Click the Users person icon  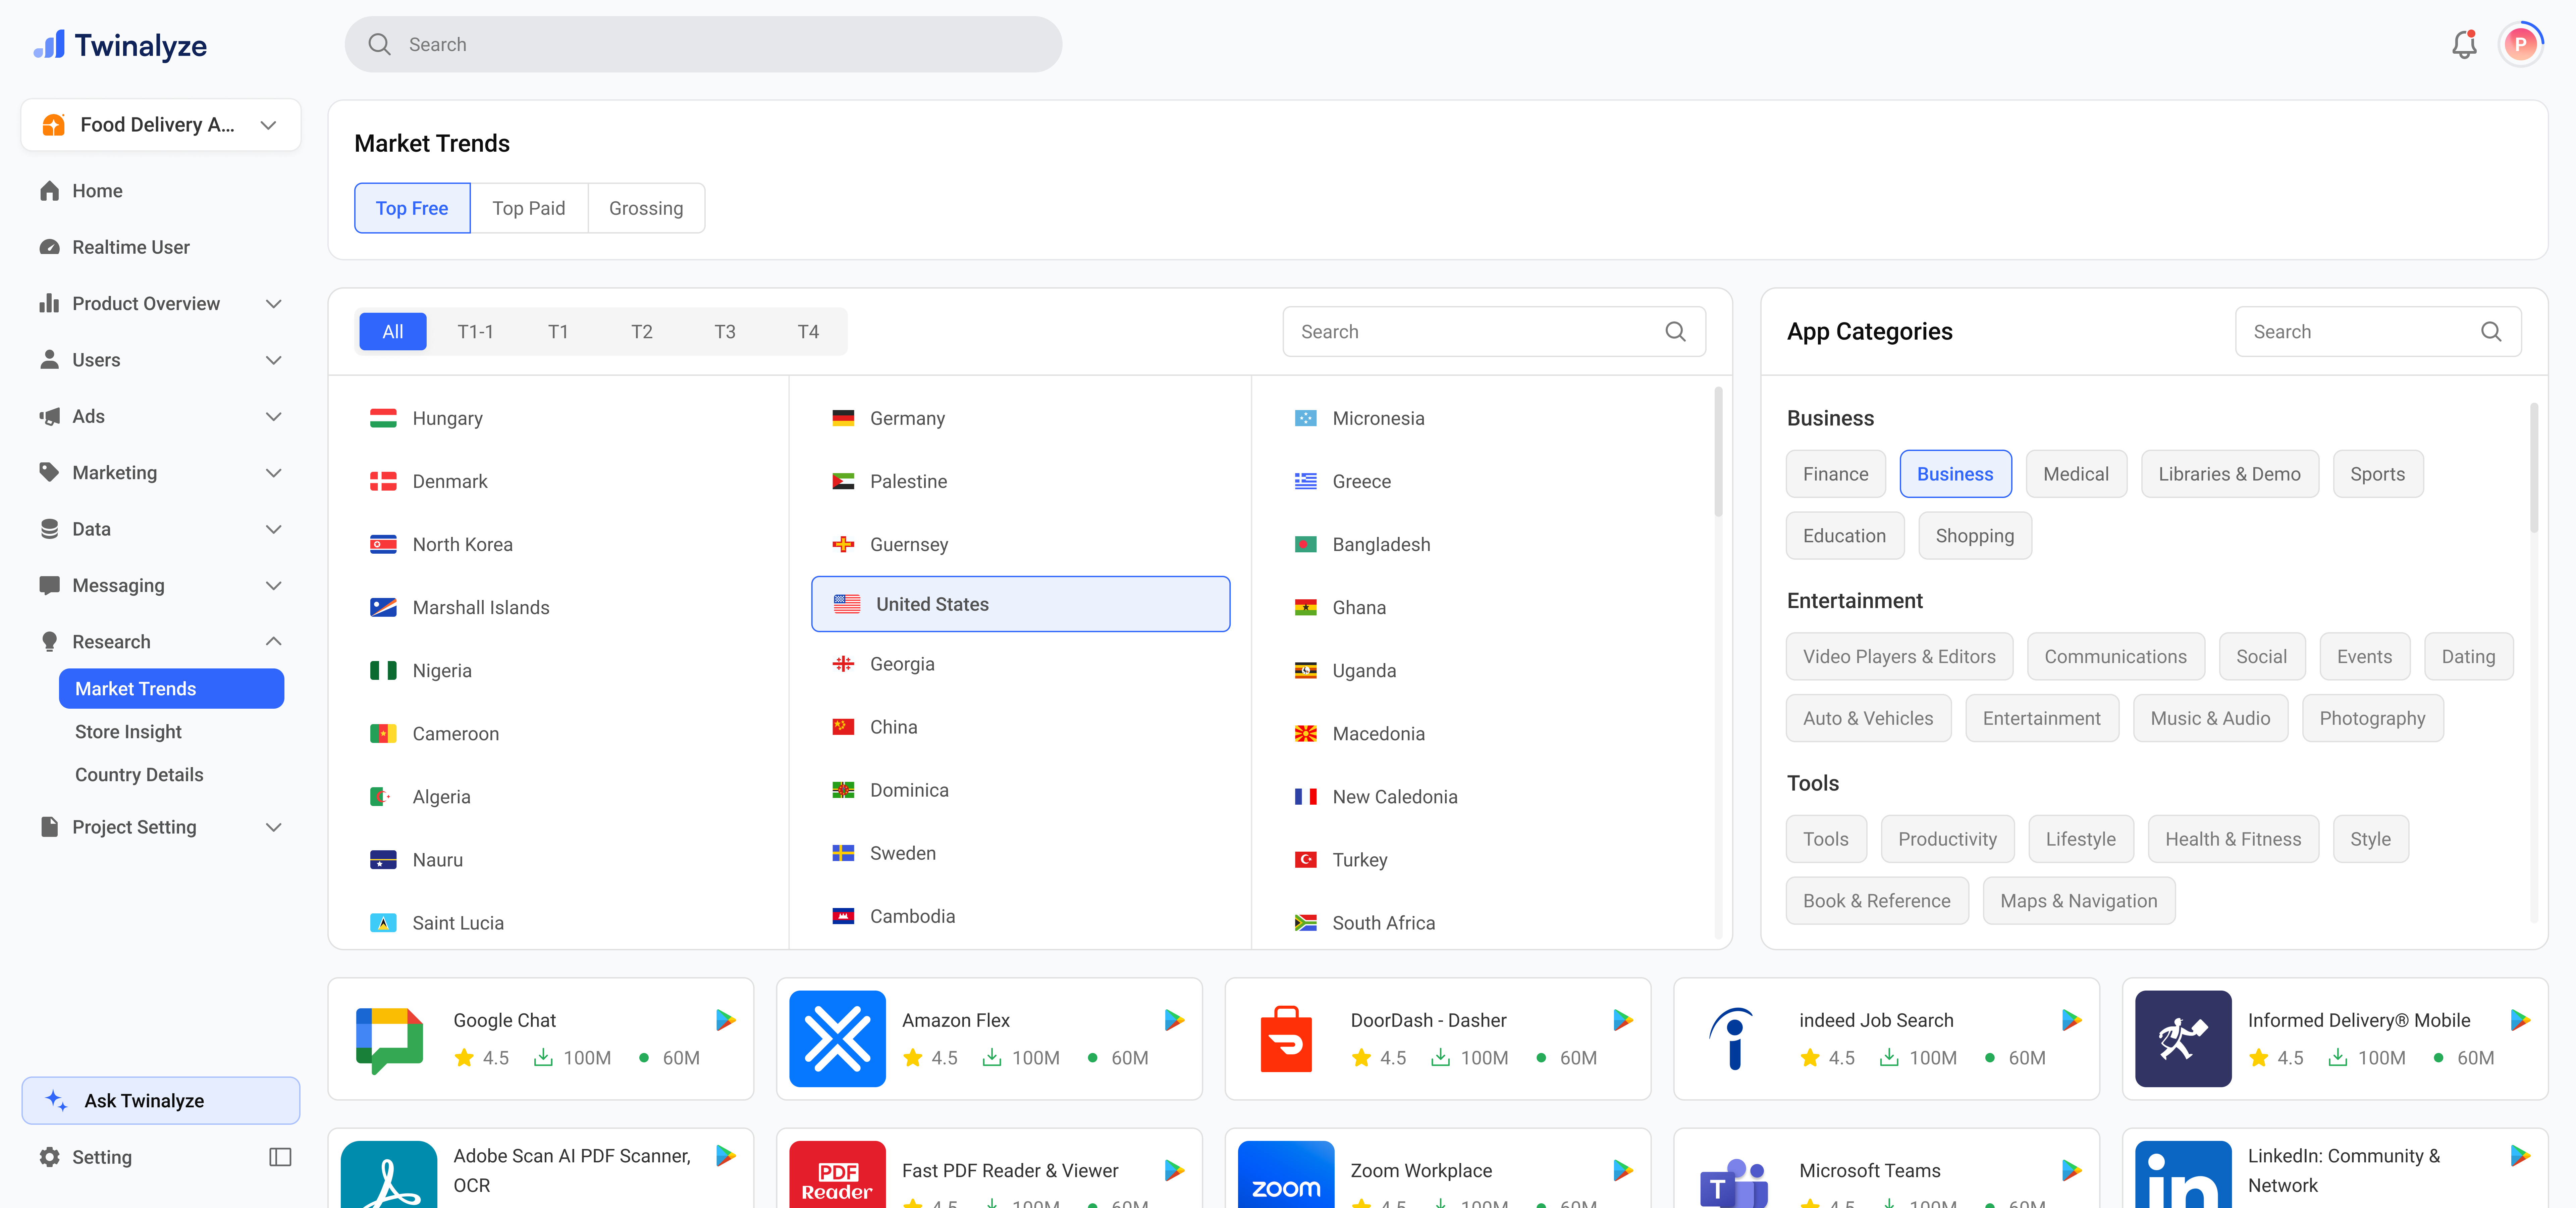[x=49, y=359]
